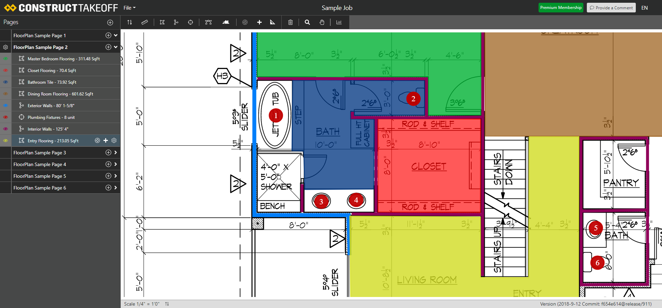
Task: Toggle visibility of Dining Room Flooring
Action: click(x=6, y=94)
